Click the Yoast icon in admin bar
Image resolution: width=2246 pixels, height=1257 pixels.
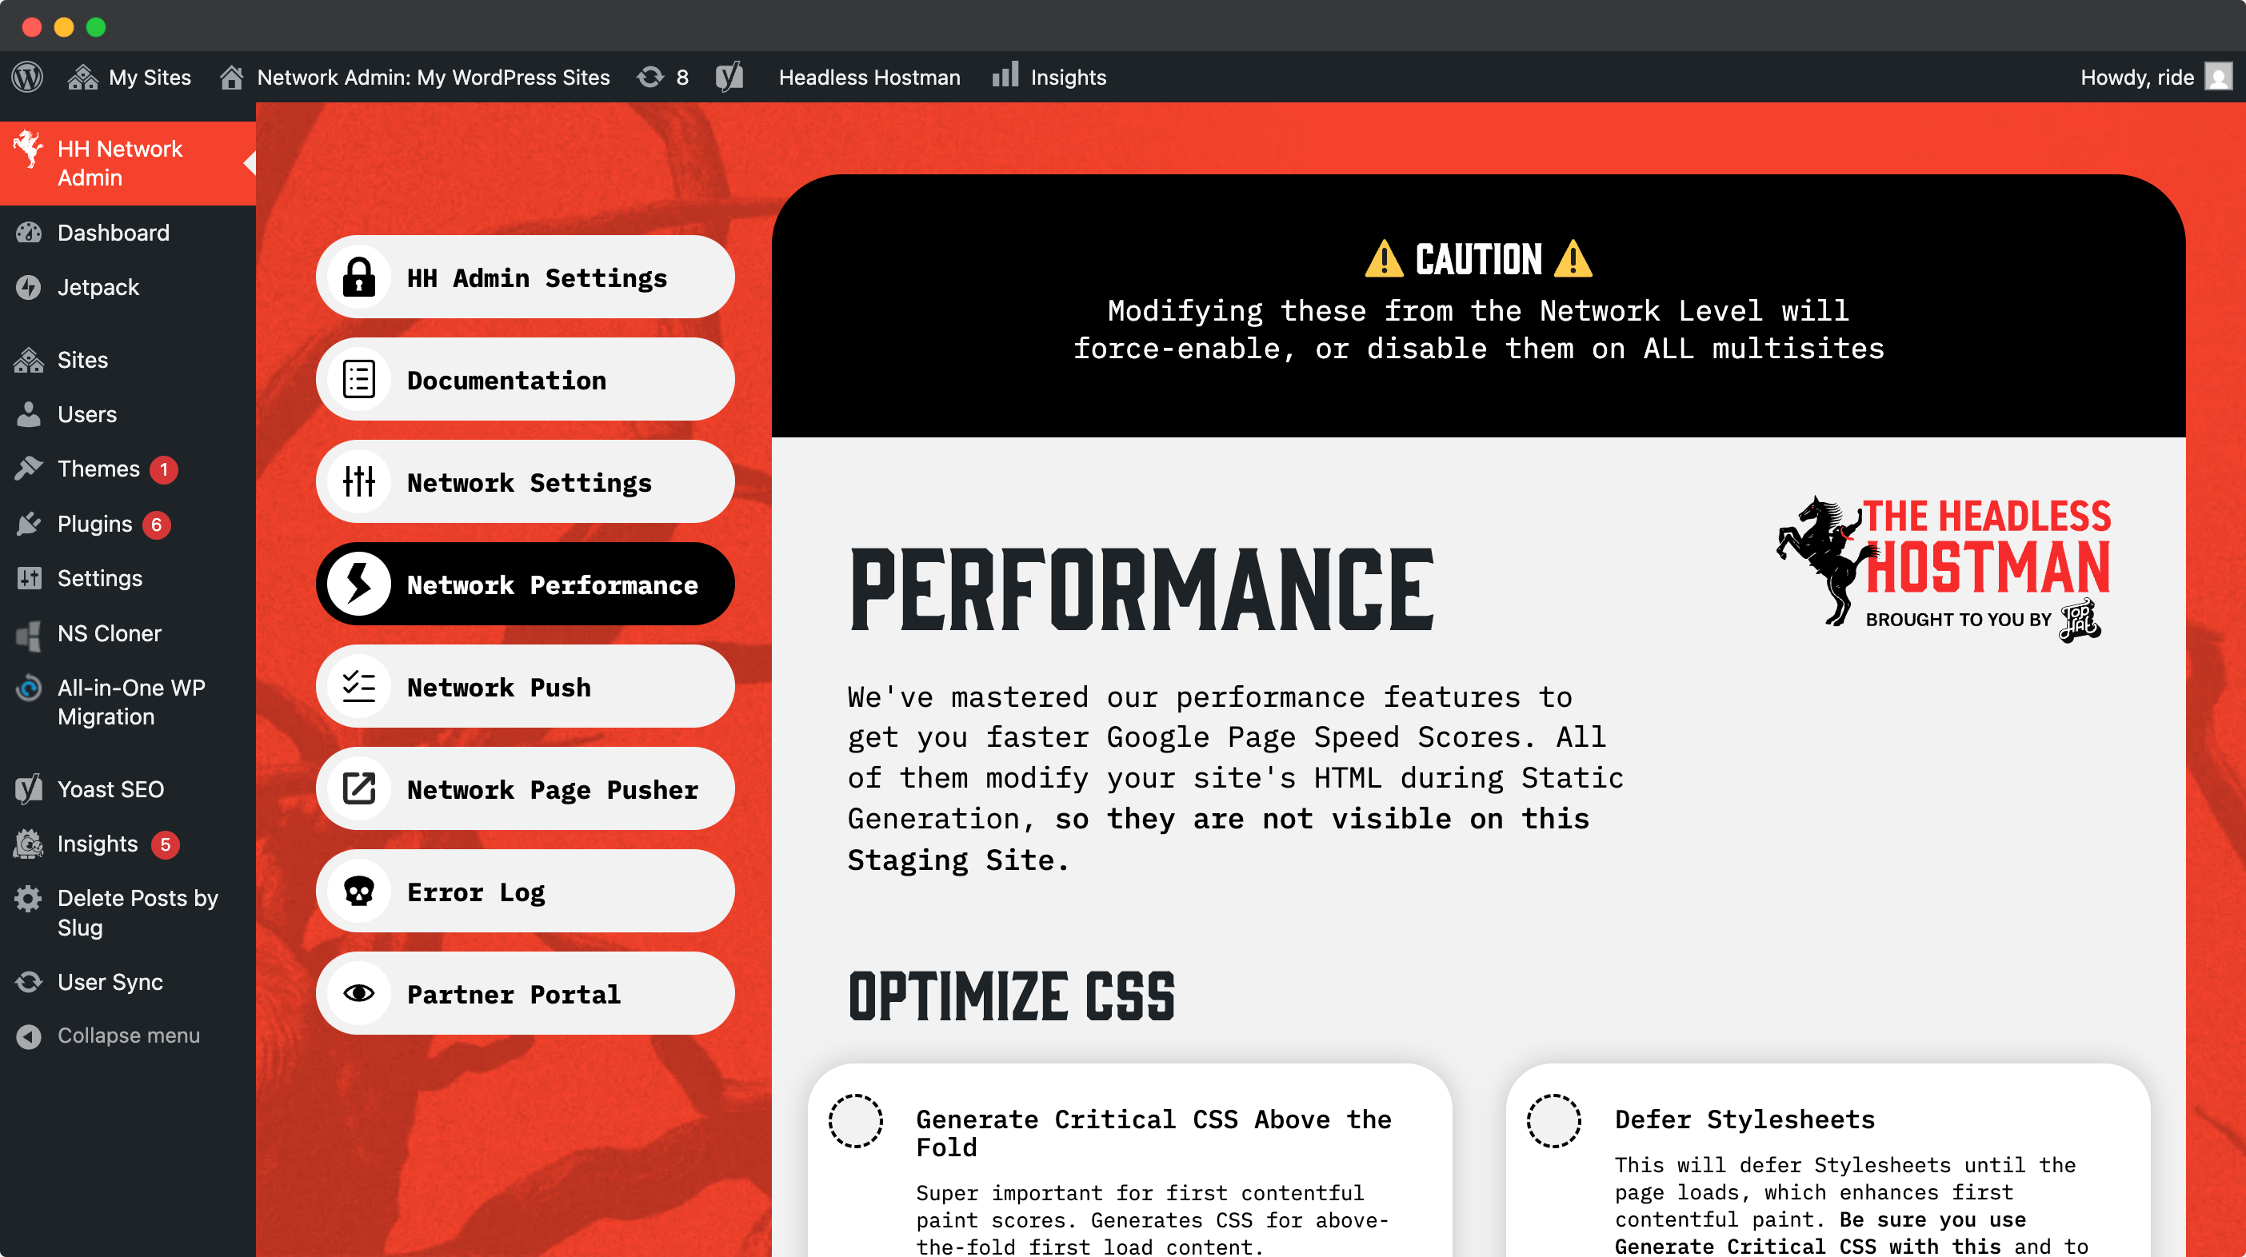point(729,77)
